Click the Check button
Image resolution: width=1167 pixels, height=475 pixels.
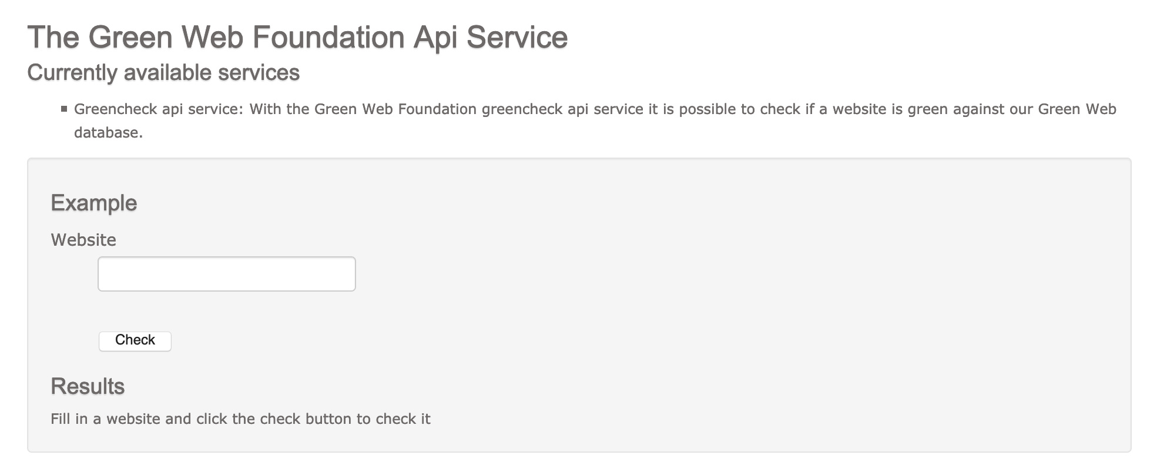coord(135,341)
